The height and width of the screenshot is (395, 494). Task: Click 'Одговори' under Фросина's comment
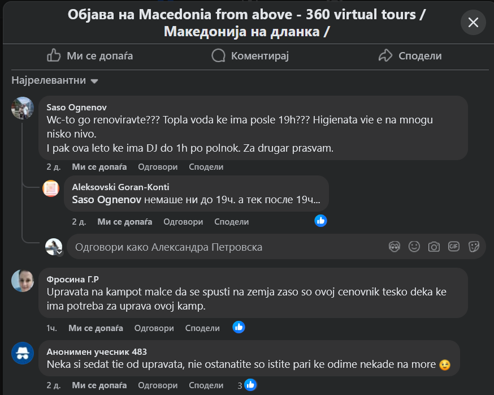(154, 328)
